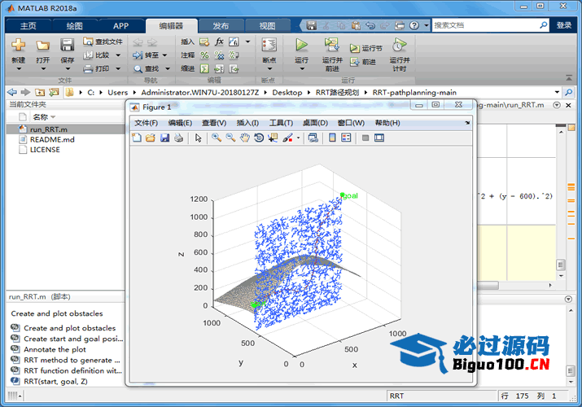Toggle Zoom In tool in Figure toolbar
Screen dimensions: 582x407
coord(217,138)
